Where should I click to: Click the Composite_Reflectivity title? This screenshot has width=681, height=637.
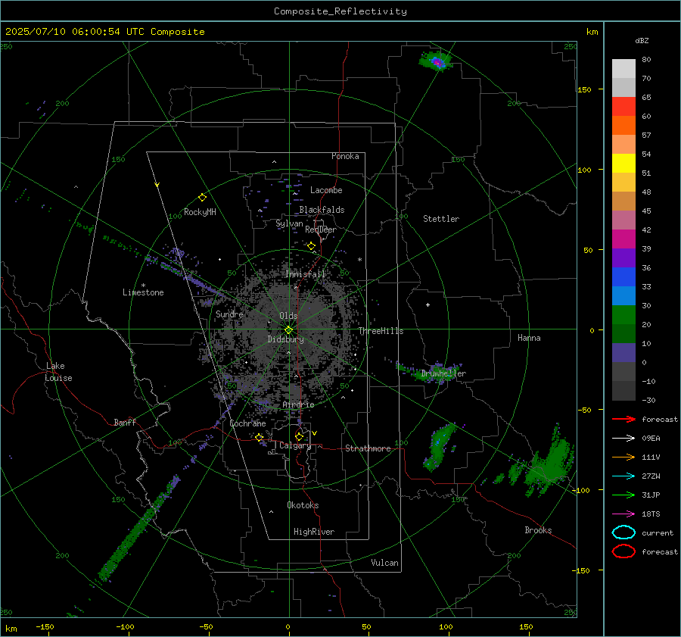coord(340,11)
